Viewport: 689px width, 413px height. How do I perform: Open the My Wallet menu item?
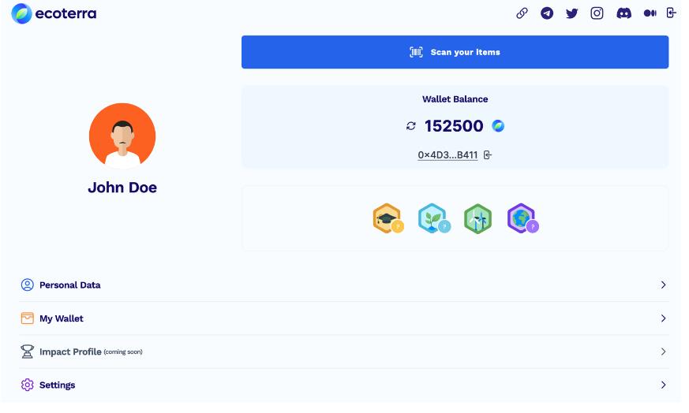(x=343, y=318)
